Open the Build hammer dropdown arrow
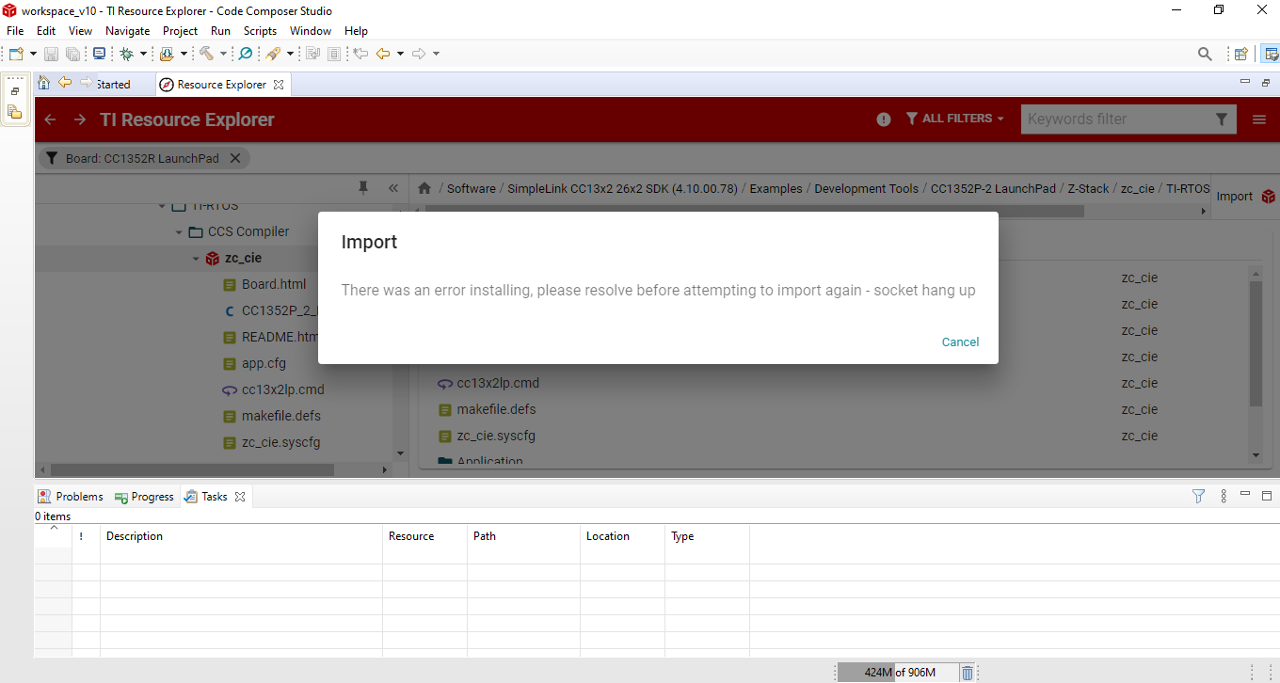1280x683 pixels. coord(223,54)
